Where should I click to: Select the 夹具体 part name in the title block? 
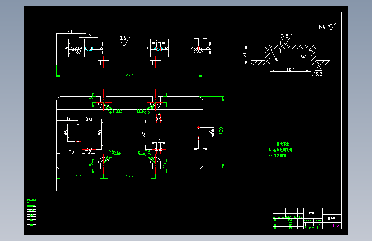point(331,218)
